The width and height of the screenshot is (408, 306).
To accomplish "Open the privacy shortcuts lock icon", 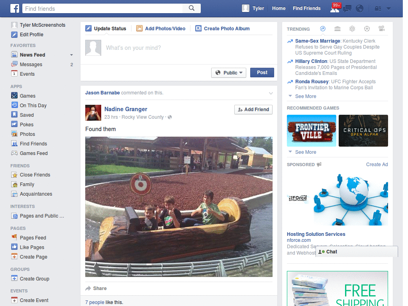I will tap(378, 9).
